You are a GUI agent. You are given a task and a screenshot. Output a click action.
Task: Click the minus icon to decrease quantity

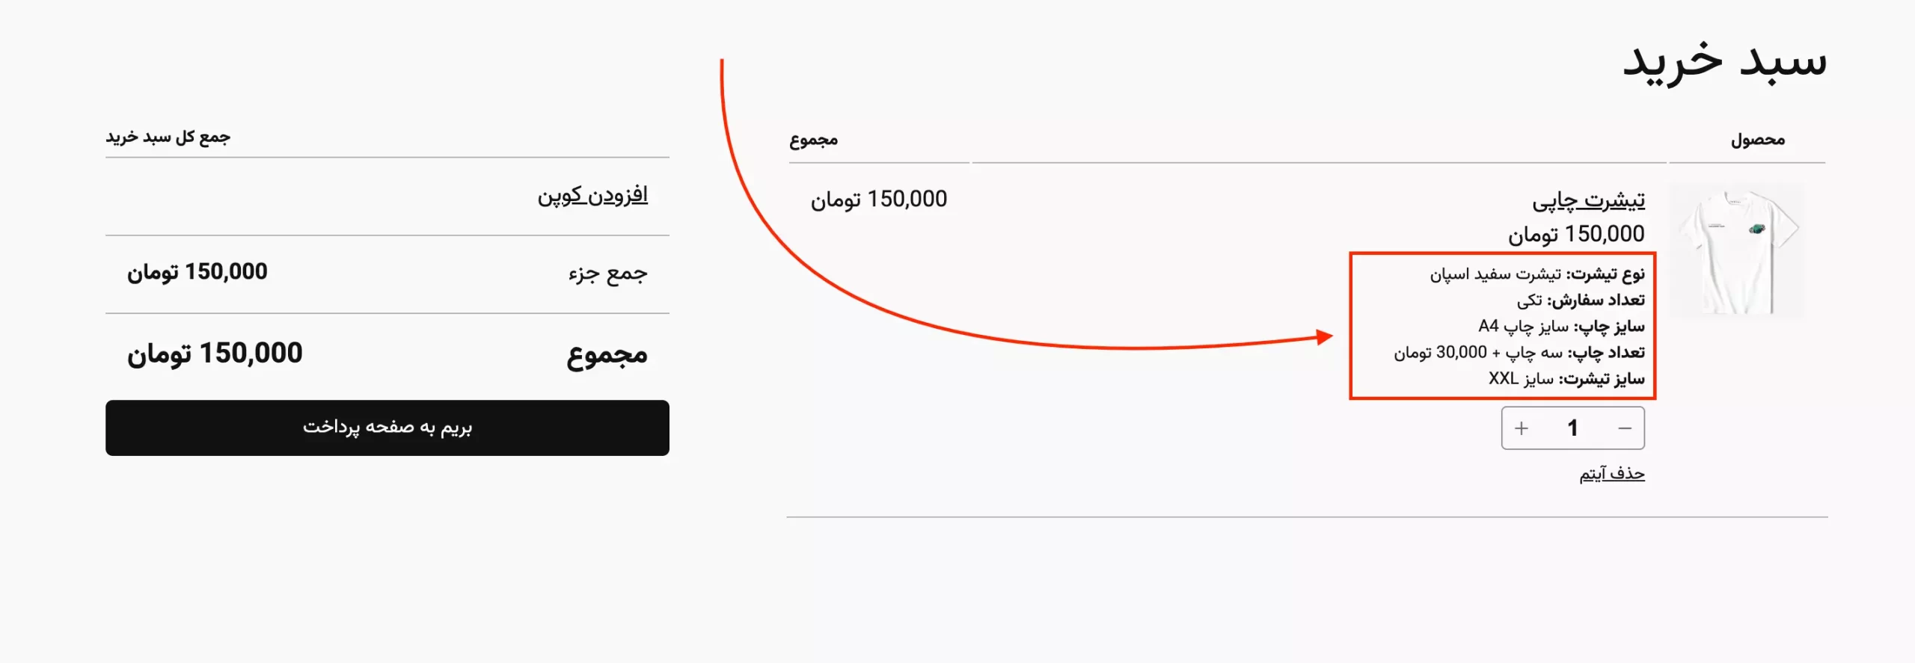pos(1624,428)
